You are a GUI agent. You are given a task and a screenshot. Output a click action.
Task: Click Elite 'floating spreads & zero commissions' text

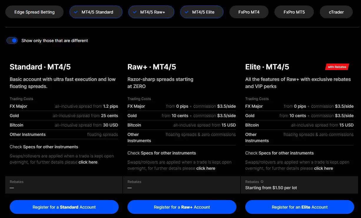(319, 134)
